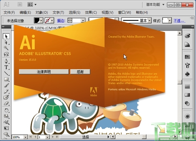The width and height of the screenshot is (196, 141).
Task: Open the Symbols panel club icon
Action: pyautogui.click(x=187, y=74)
